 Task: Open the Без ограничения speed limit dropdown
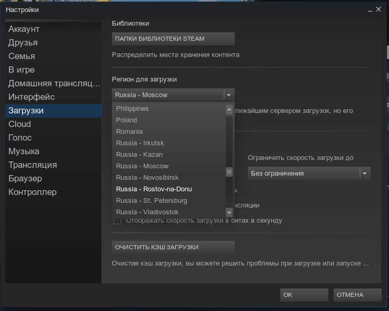[x=309, y=174]
